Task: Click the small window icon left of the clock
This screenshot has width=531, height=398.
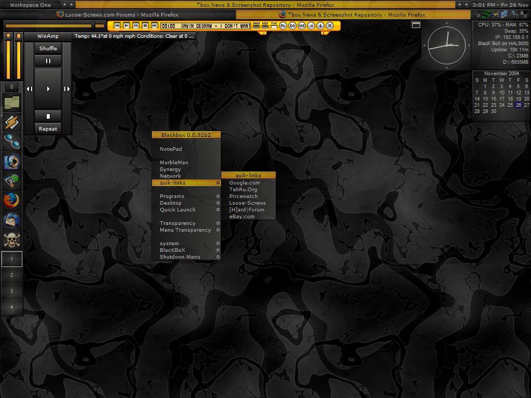Action: click(416, 25)
